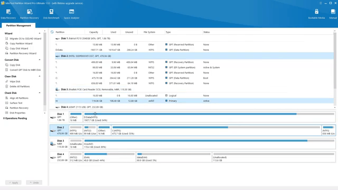Open Disk Benchmark tool
The width and height of the screenshot is (338, 190).
[x=51, y=14]
